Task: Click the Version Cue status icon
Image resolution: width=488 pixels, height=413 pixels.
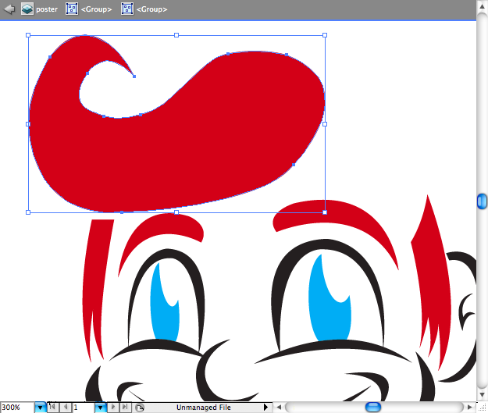Action: (140, 408)
